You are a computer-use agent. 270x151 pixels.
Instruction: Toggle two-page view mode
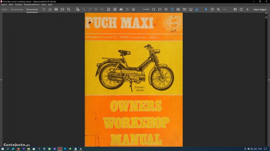coord(184,9)
